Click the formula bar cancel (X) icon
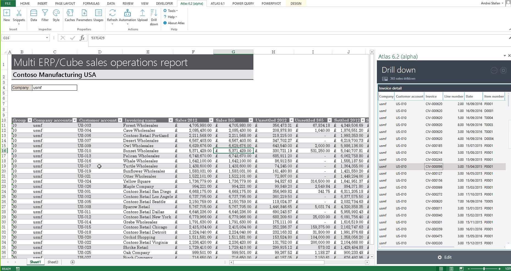This screenshot has width=511, height=271. [x=63, y=38]
